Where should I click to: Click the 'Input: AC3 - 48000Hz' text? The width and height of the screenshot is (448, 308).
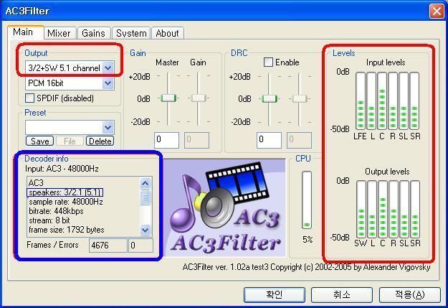(62, 169)
